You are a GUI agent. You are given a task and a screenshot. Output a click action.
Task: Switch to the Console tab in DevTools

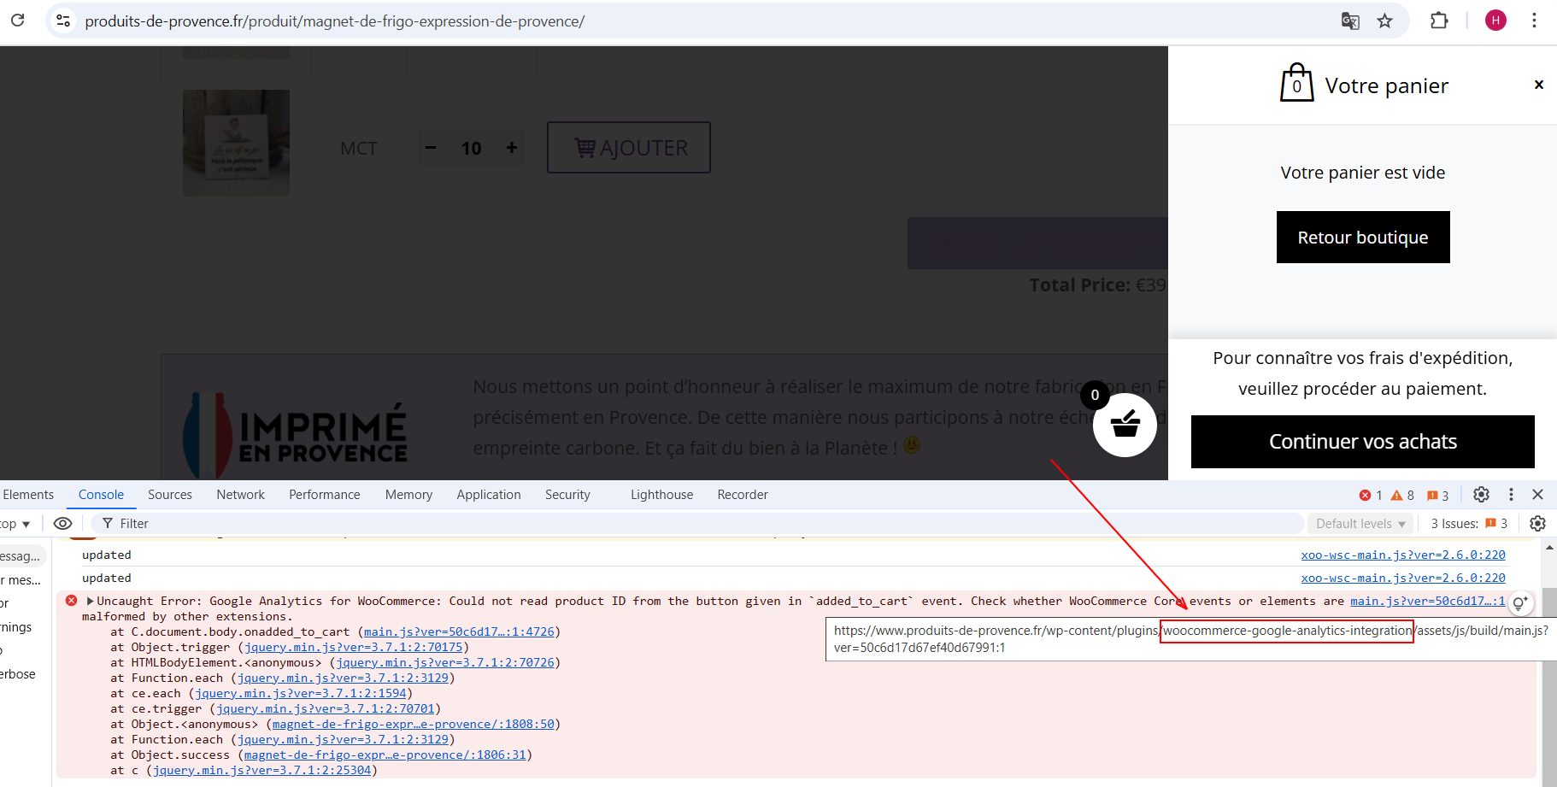[101, 495]
